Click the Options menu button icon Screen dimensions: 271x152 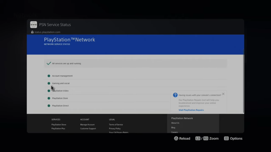(226, 138)
